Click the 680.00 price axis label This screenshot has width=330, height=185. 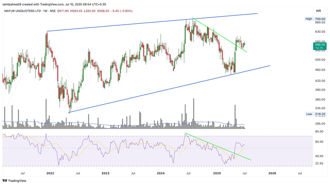(x=320, y=23)
